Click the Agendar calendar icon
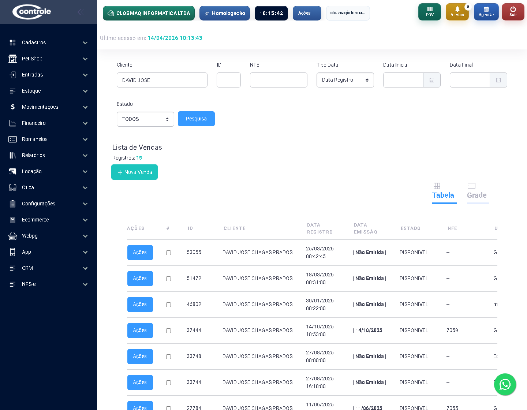 [486, 12]
